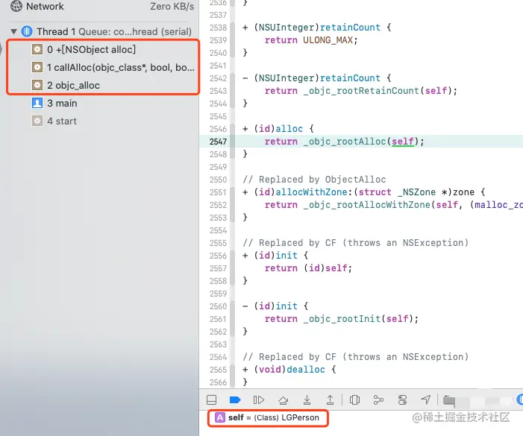Image resolution: width=523 pixels, height=436 pixels.
Task: Click the gear icon for callAlloc frame
Action: click(x=37, y=67)
